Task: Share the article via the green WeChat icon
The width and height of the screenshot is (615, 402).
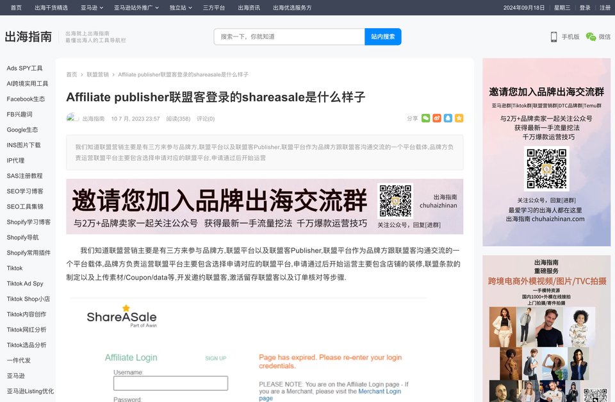Action: pyautogui.click(x=425, y=118)
